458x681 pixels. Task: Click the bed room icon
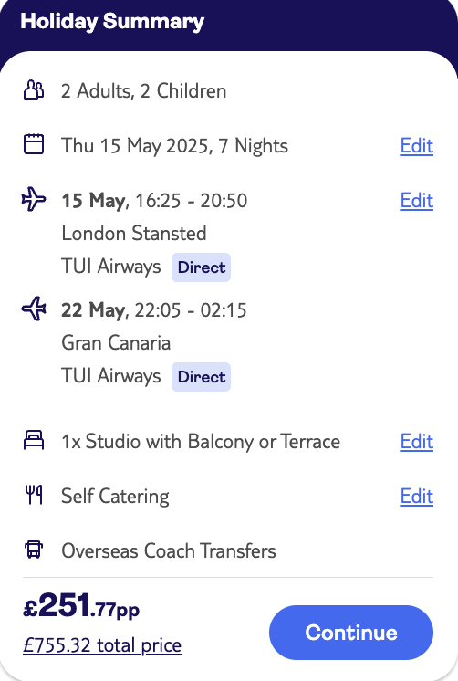tap(34, 440)
